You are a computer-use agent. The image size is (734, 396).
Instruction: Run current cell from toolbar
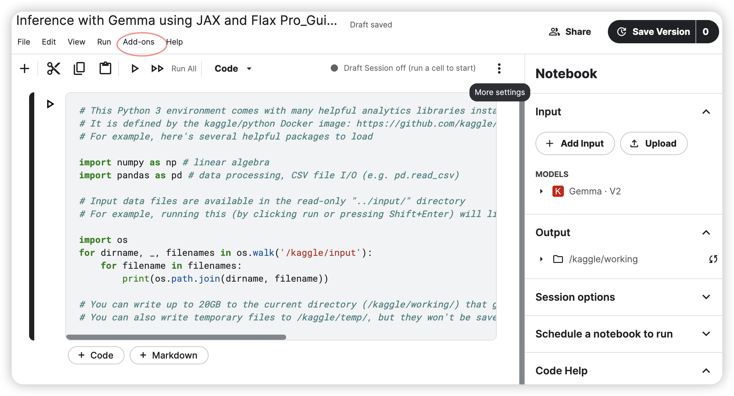click(x=135, y=68)
